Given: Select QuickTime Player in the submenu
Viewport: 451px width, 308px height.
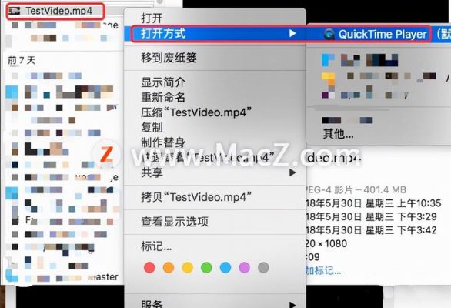Looking at the screenshot, I should point(382,34).
